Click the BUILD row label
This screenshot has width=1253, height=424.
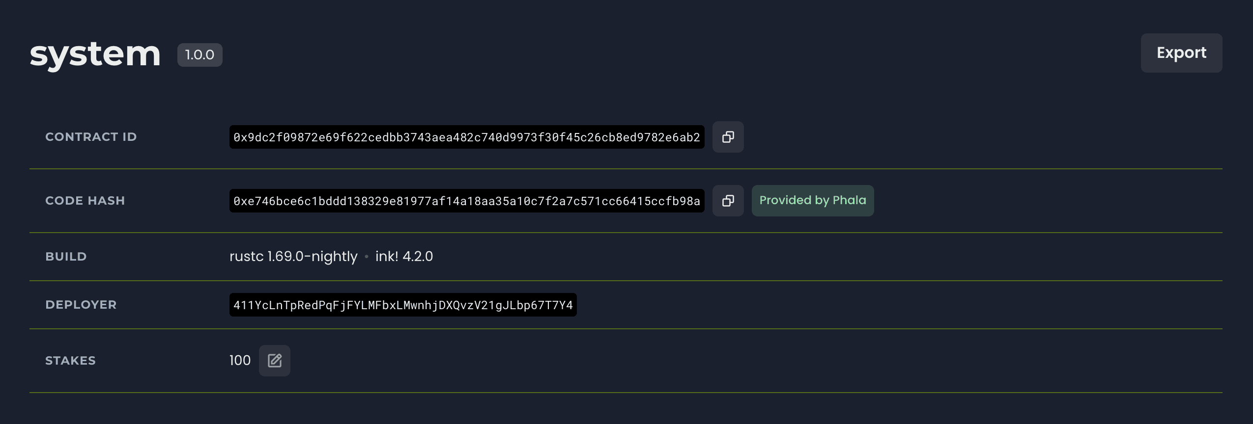66,257
